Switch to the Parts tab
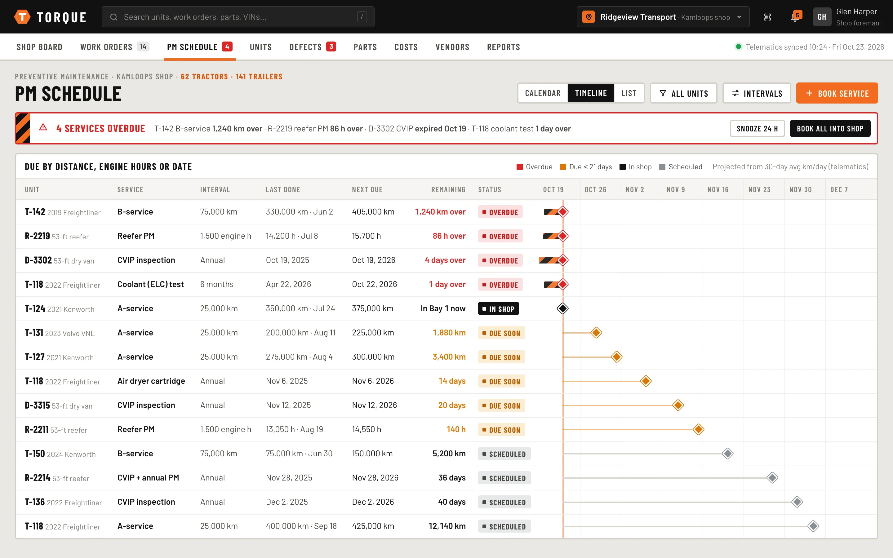Viewport: 893px width, 558px height. point(365,47)
